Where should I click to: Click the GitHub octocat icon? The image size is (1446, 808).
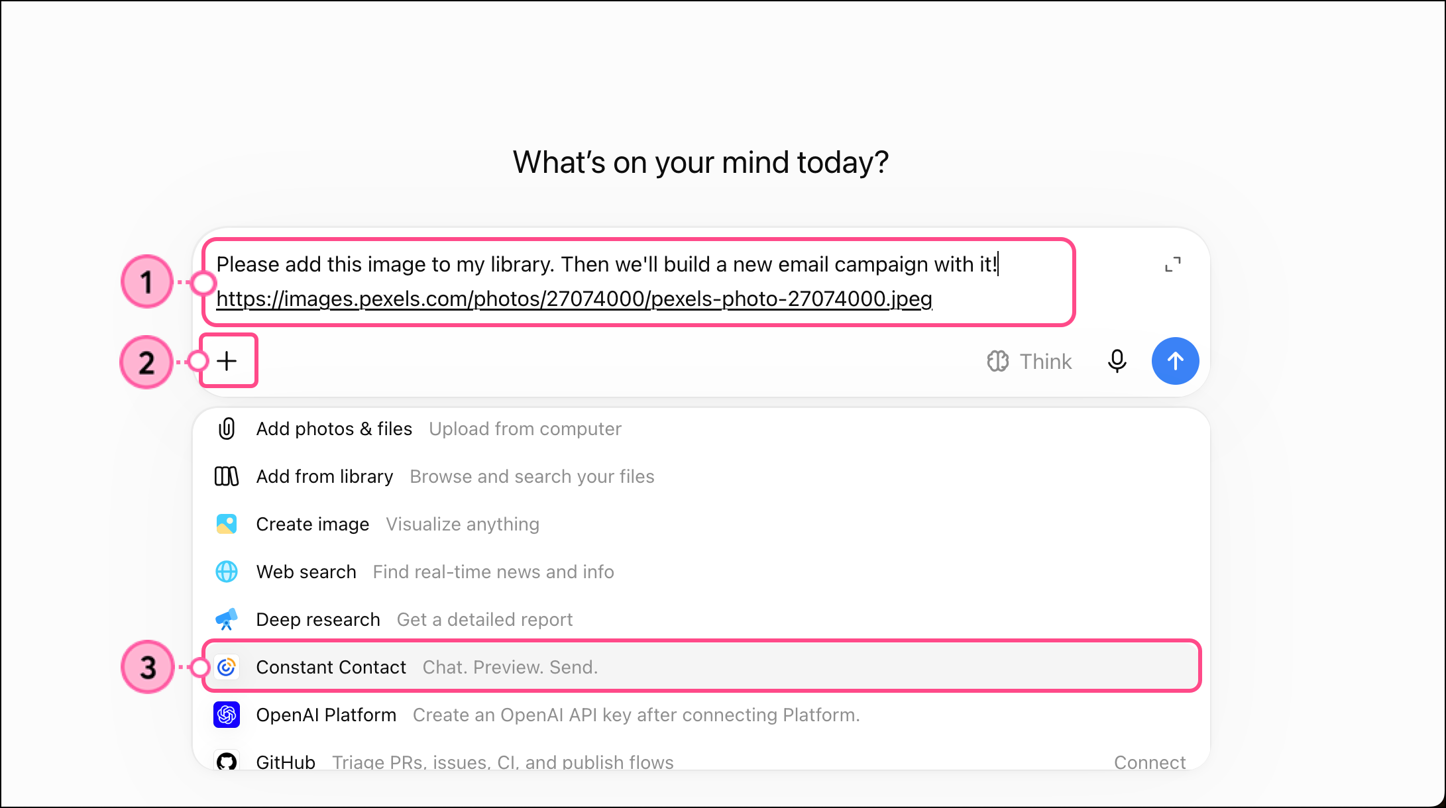click(227, 762)
